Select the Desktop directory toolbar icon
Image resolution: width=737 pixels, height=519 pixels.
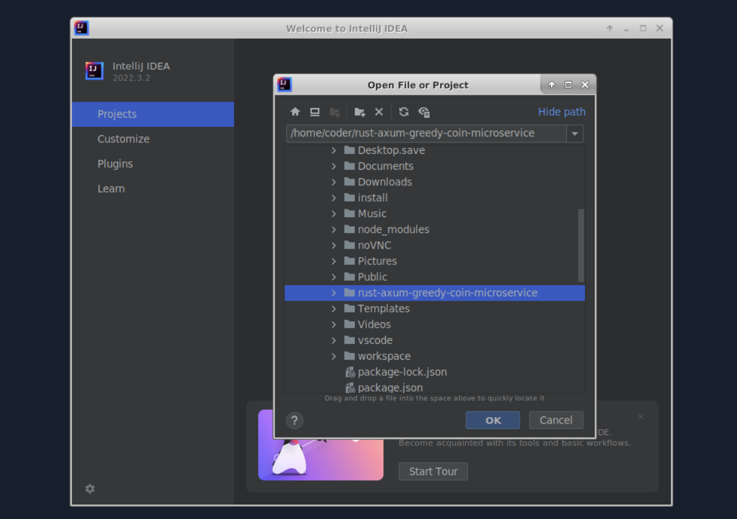click(x=314, y=112)
